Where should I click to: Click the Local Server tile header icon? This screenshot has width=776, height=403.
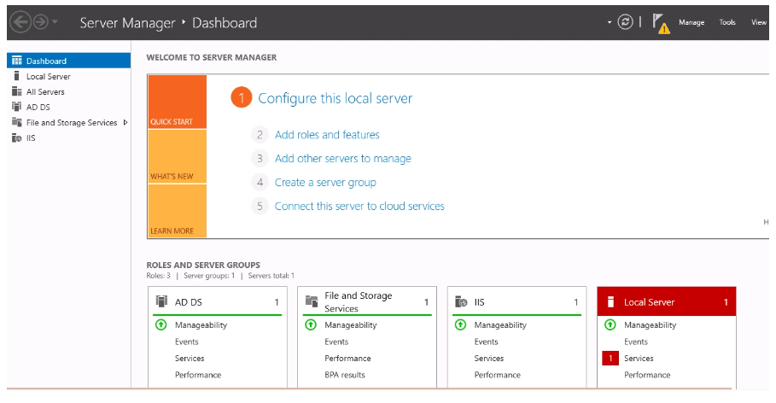(610, 301)
